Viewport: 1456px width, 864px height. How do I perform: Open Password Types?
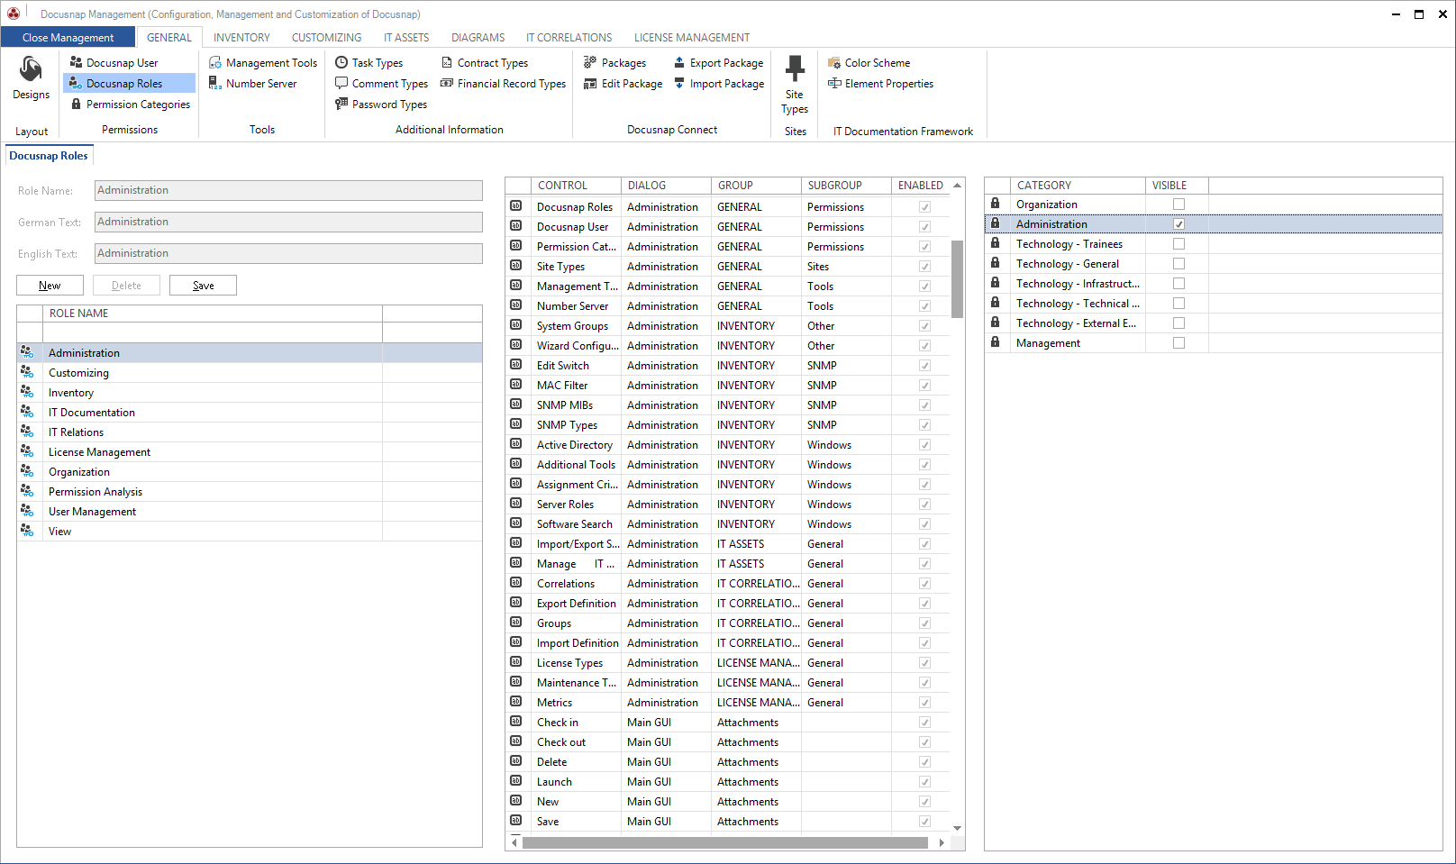(381, 104)
